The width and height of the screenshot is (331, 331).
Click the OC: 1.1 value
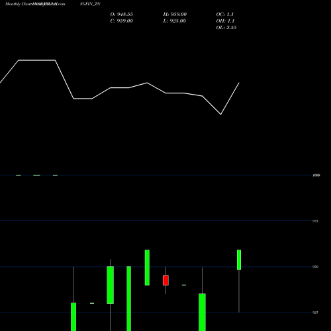(x=225, y=15)
